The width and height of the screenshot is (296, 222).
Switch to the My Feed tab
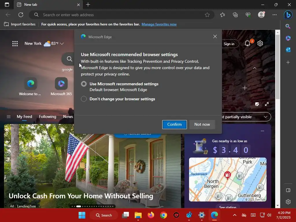point(24,117)
